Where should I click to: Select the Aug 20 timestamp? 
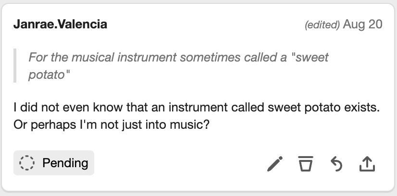[x=363, y=24]
